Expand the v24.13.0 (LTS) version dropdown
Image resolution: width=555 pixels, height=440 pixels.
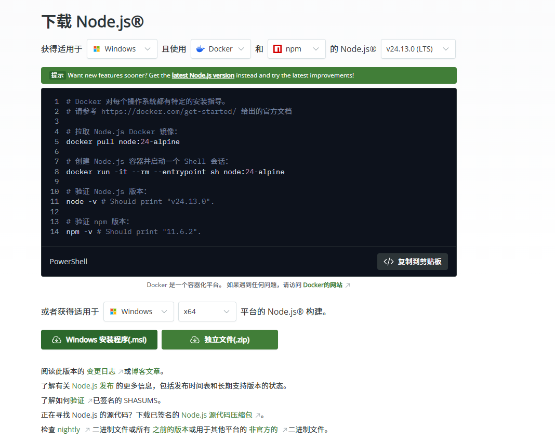pyautogui.click(x=418, y=49)
